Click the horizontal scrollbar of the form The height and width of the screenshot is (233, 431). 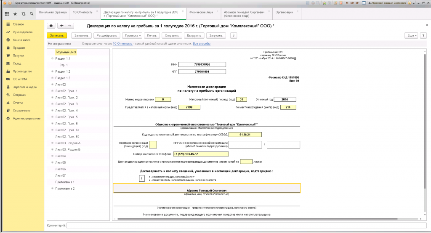tap(257, 219)
